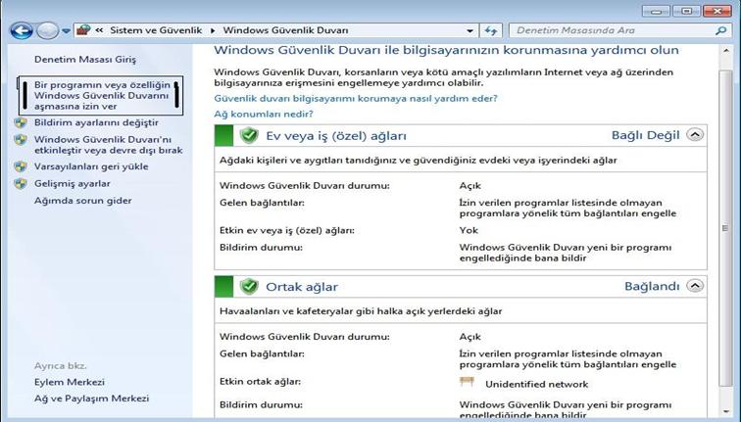Open Ağ konumları nedir link

point(264,115)
